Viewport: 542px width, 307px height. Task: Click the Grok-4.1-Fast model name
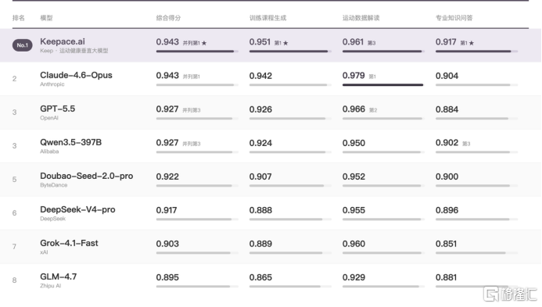coord(69,243)
